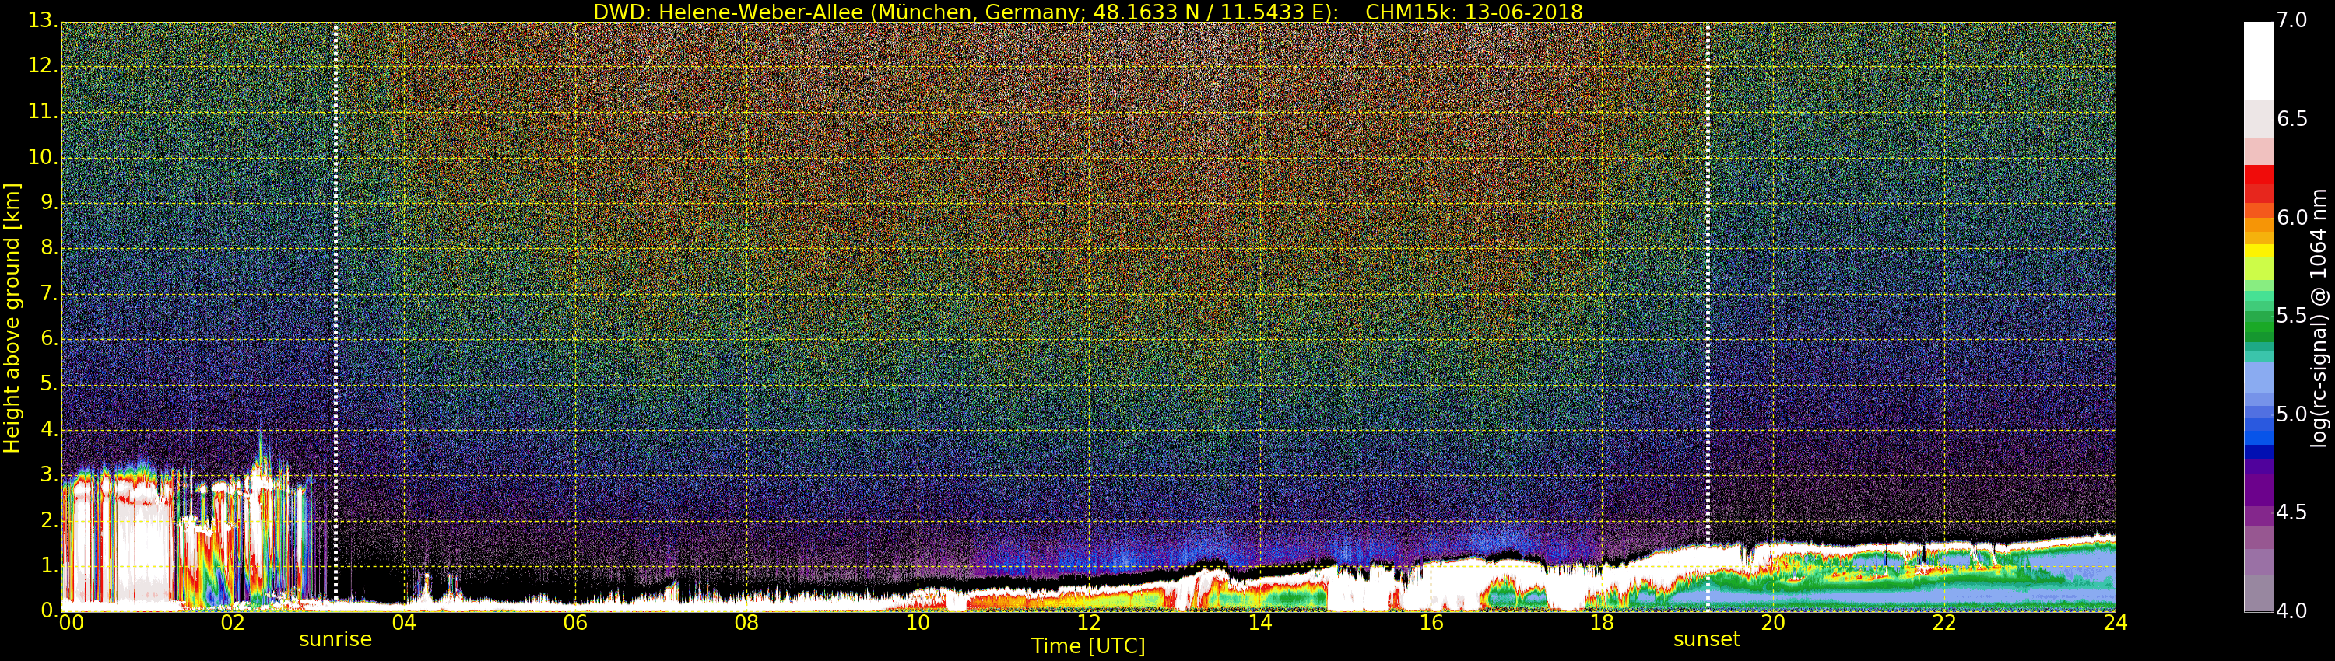Click the time axis tick '14'
This screenshot has width=2335, height=661.
coord(1260,623)
